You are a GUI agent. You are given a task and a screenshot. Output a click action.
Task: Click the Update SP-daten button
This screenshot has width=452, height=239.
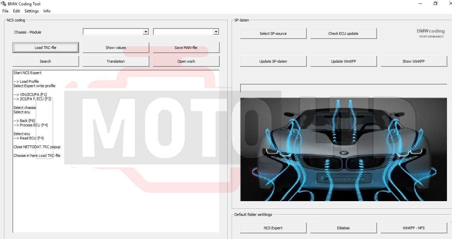273,61
